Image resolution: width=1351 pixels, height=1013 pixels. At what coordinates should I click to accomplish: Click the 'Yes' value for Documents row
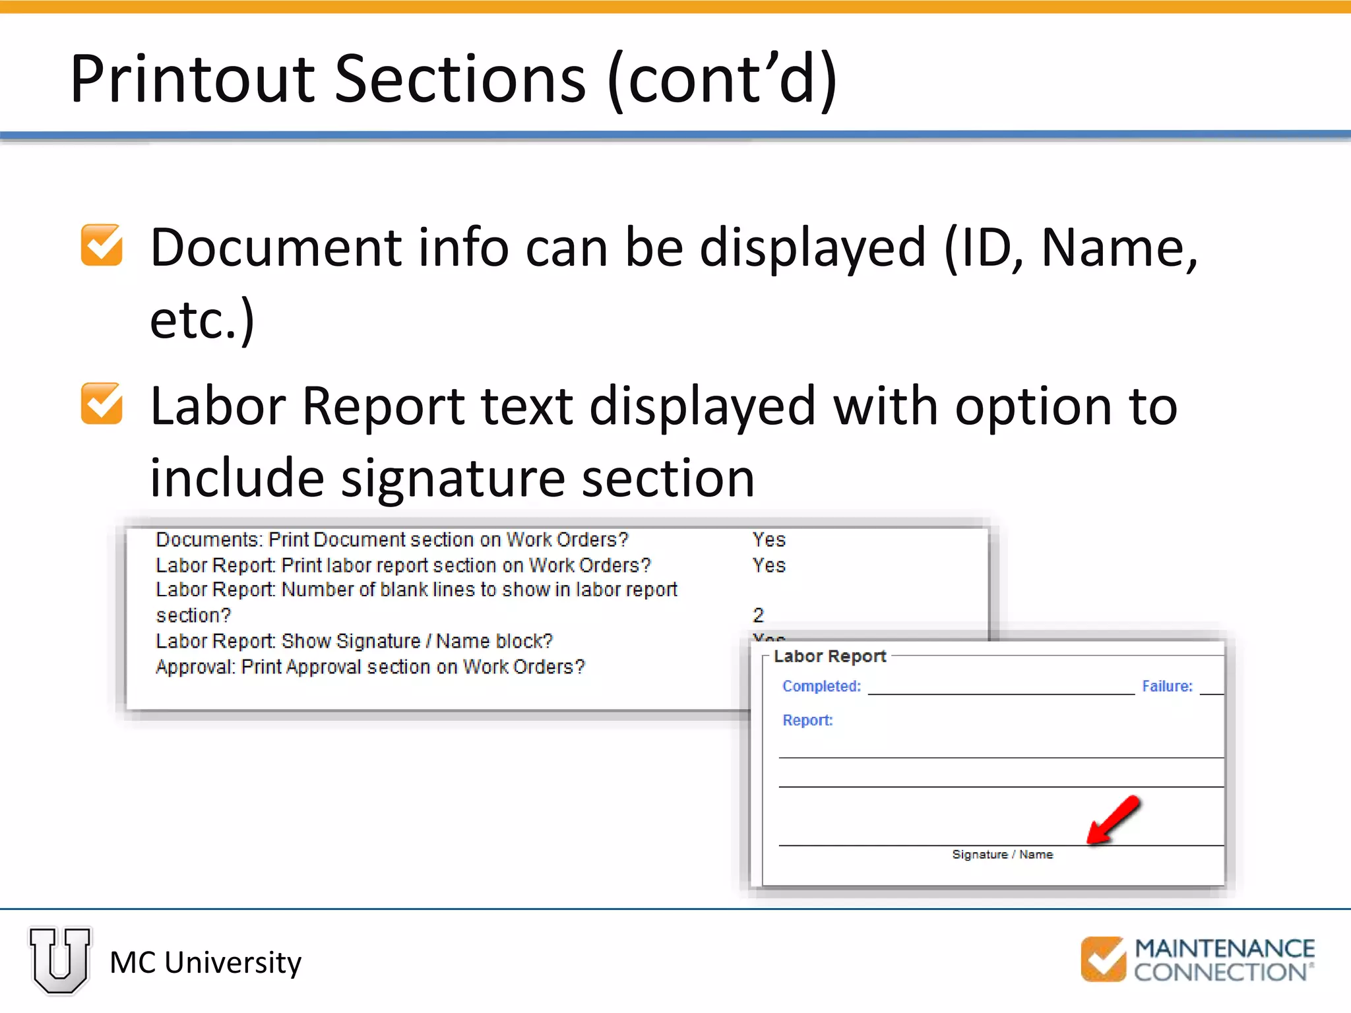click(769, 539)
